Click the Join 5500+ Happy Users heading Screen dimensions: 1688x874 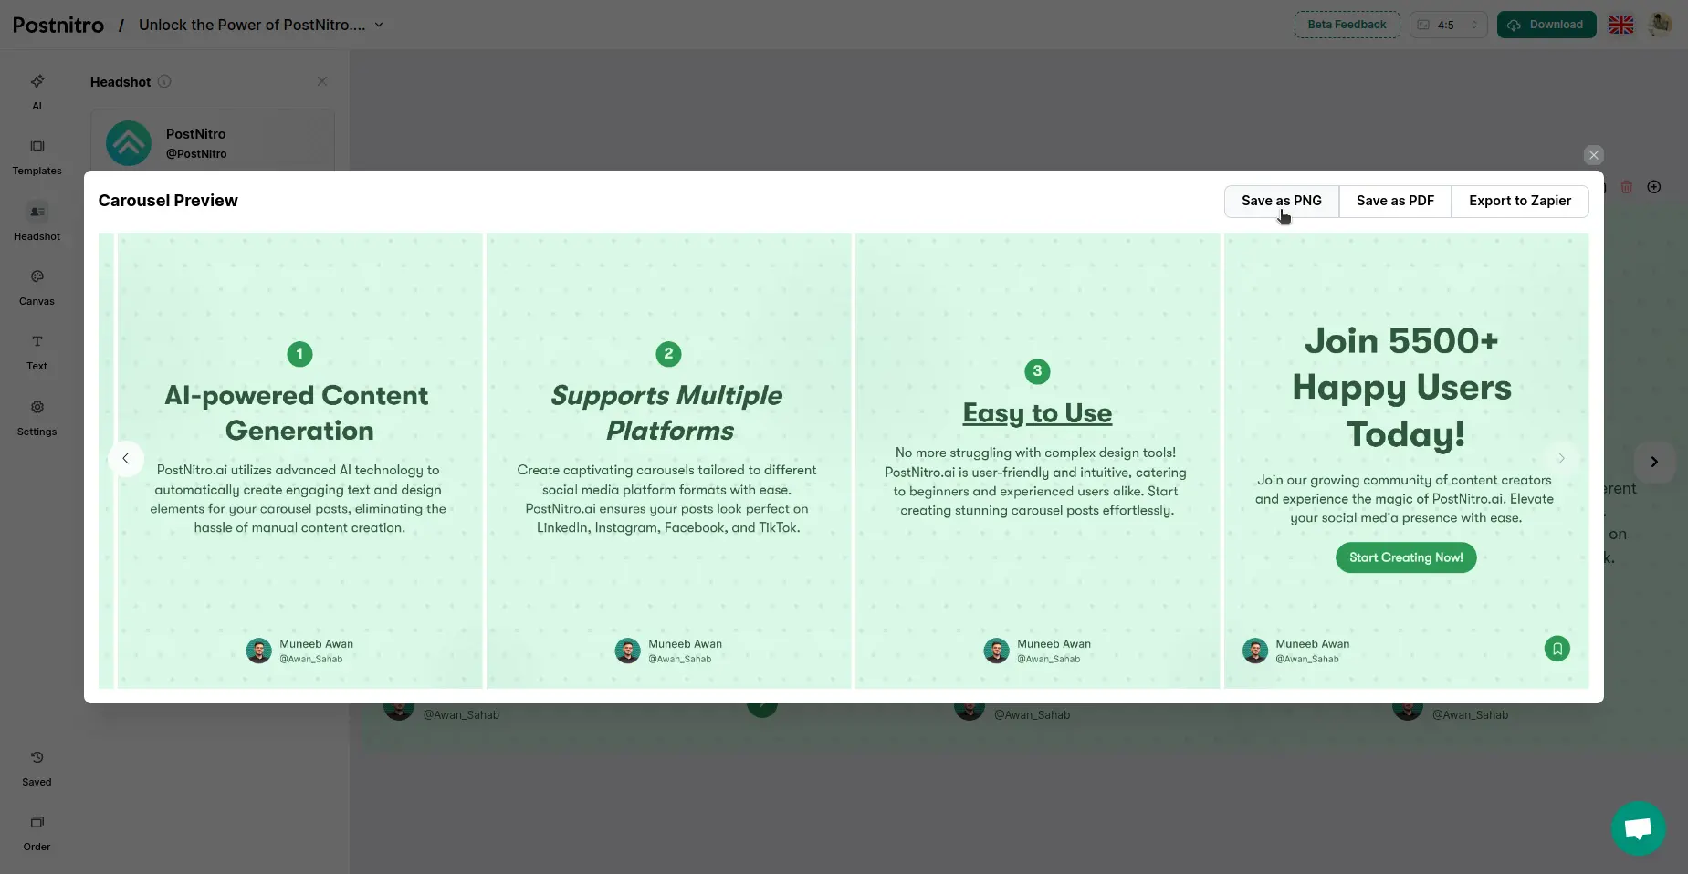pyautogui.click(x=1402, y=388)
